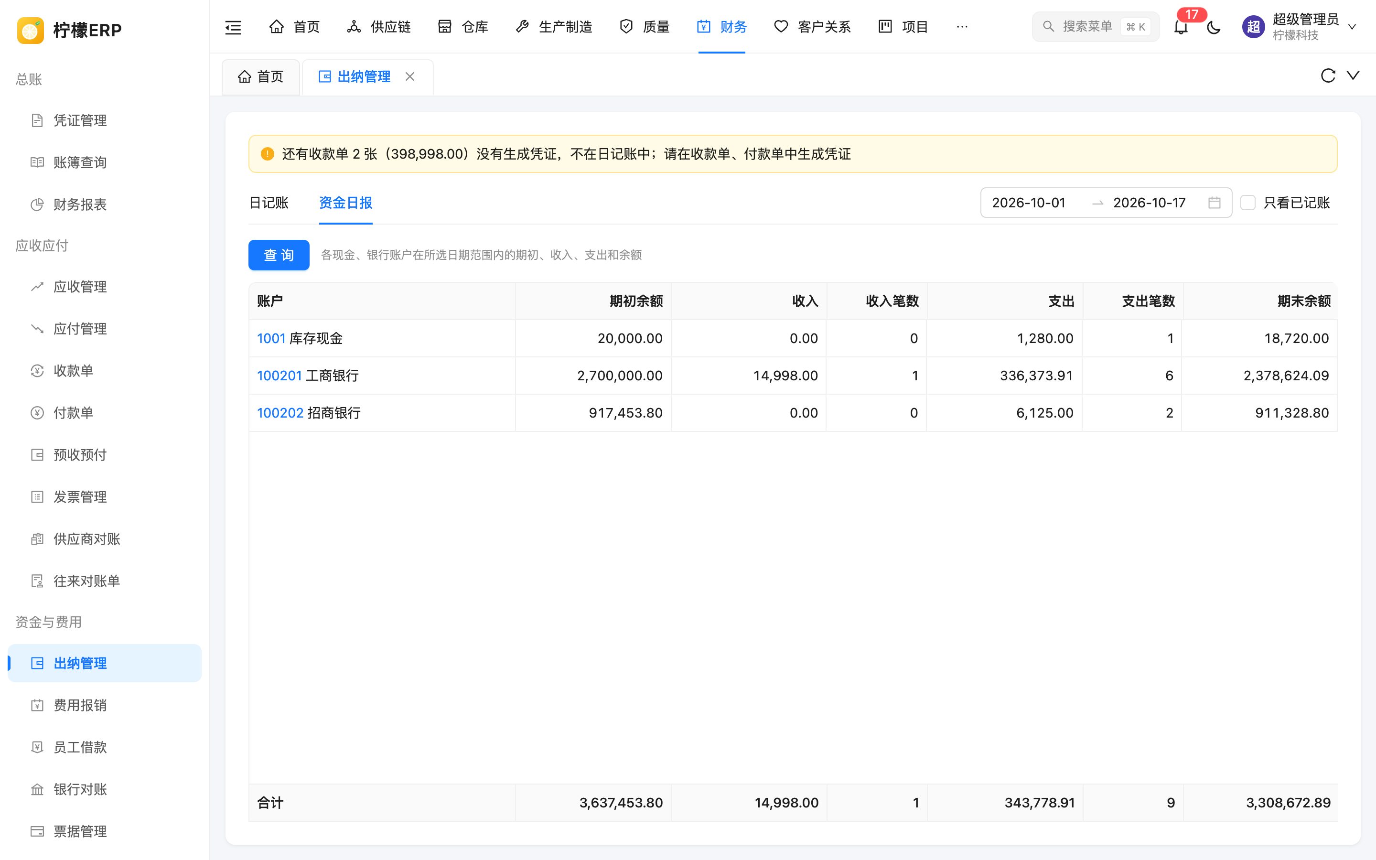The height and width of the screenshot is (860, 1376).
Task: Click the end date field 2026-10-17
Action: point(1149,203)
